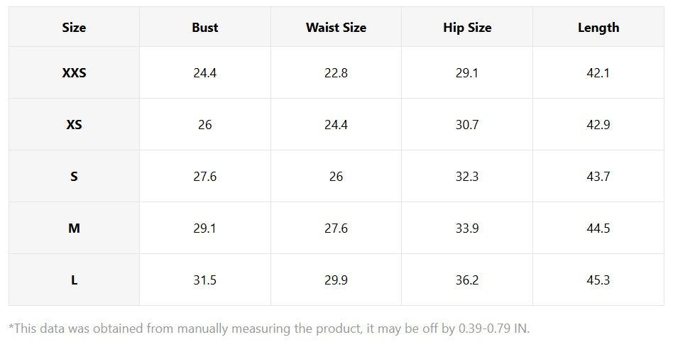Screen dimensions: 673x342
Task: Click the Length column header
Action: click(x=598, y=28)
